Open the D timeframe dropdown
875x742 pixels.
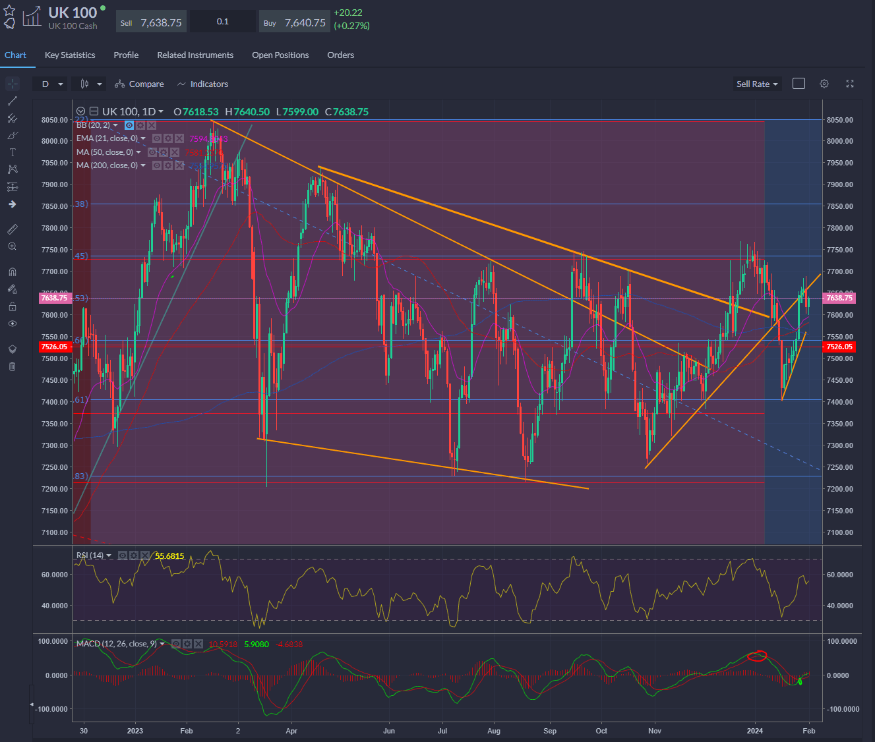click(52, 84)
